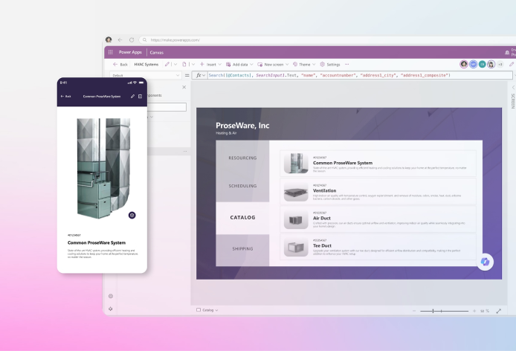The width and height of the screenshot is (516, 351).
Task: Click the pencil edit icon in the toolbar
Action: point(167,64)
